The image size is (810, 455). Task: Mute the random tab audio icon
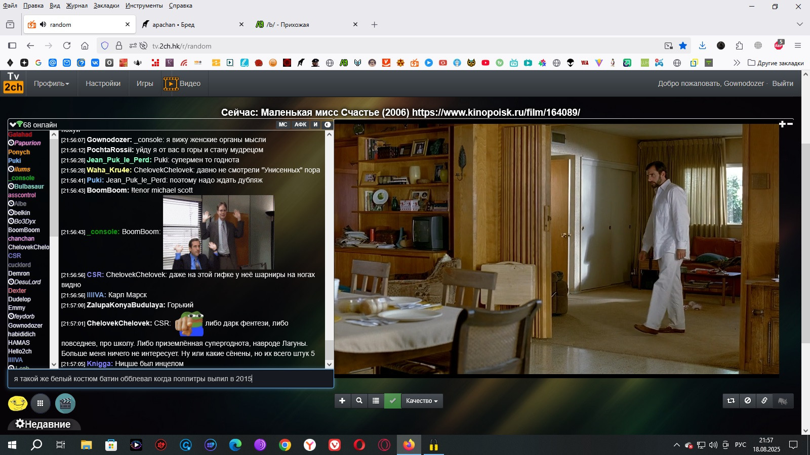tap(43, 24)
